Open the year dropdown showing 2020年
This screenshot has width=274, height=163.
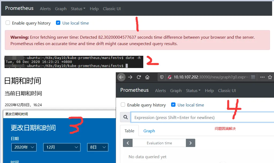tap(24, 147)
